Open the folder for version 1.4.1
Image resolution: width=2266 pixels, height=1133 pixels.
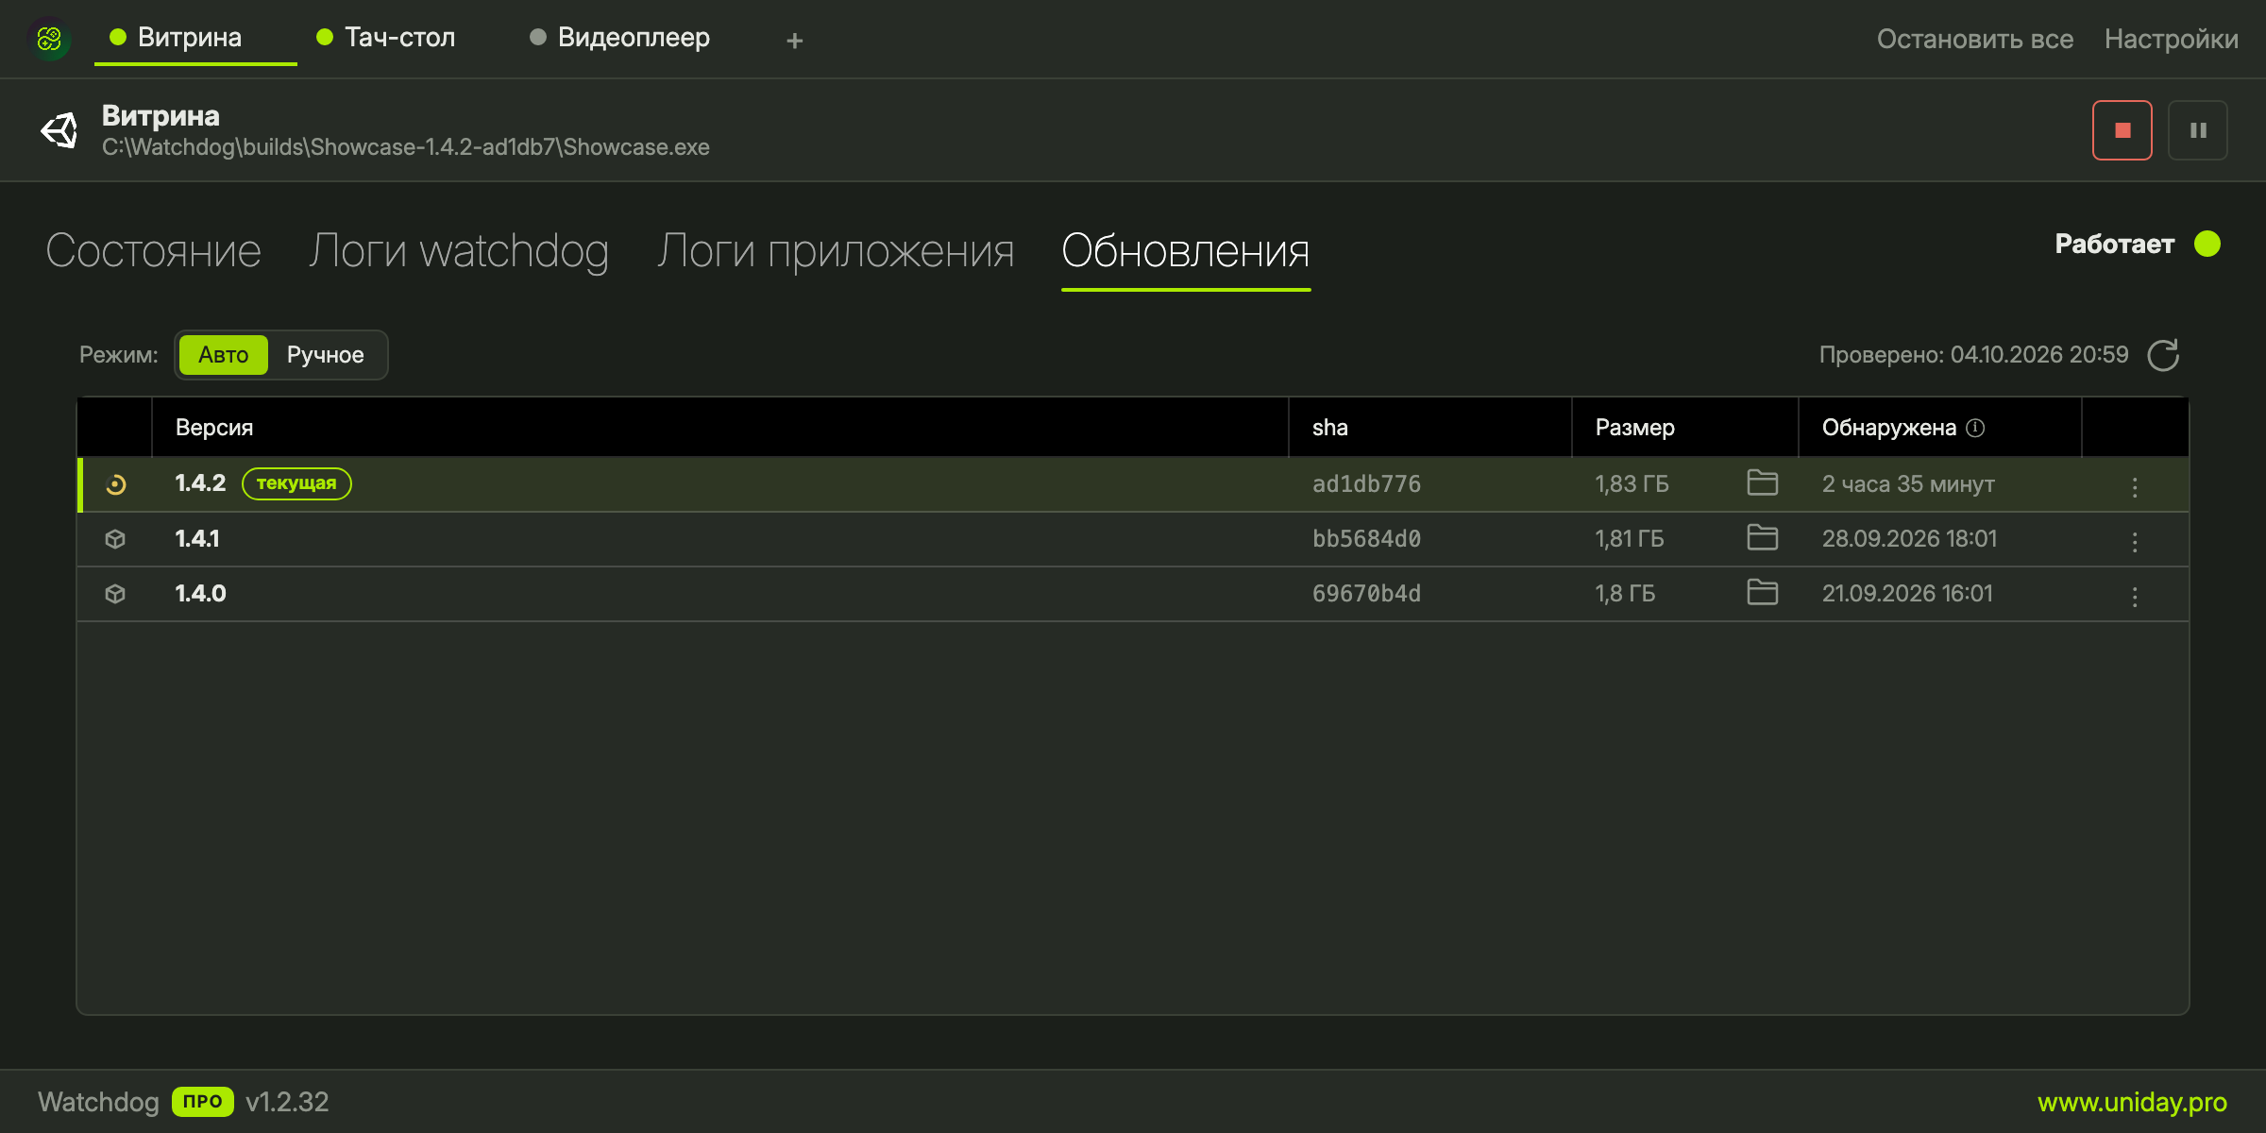[x=1762, y=537]
